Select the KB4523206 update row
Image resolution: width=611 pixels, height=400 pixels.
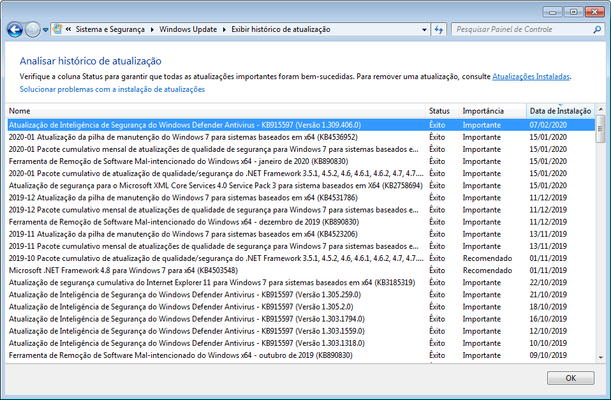tap(301, 234)
